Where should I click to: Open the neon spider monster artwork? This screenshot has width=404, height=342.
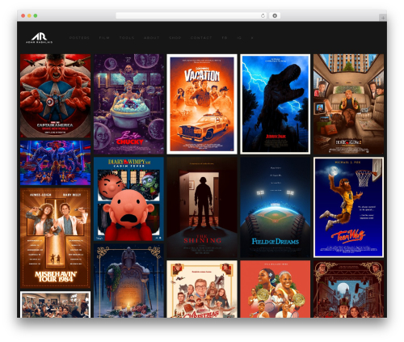coord(55,163)
